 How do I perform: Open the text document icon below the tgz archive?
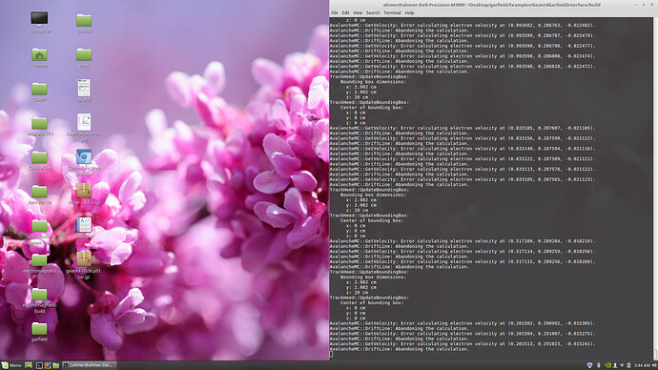[x=84, y=228]
